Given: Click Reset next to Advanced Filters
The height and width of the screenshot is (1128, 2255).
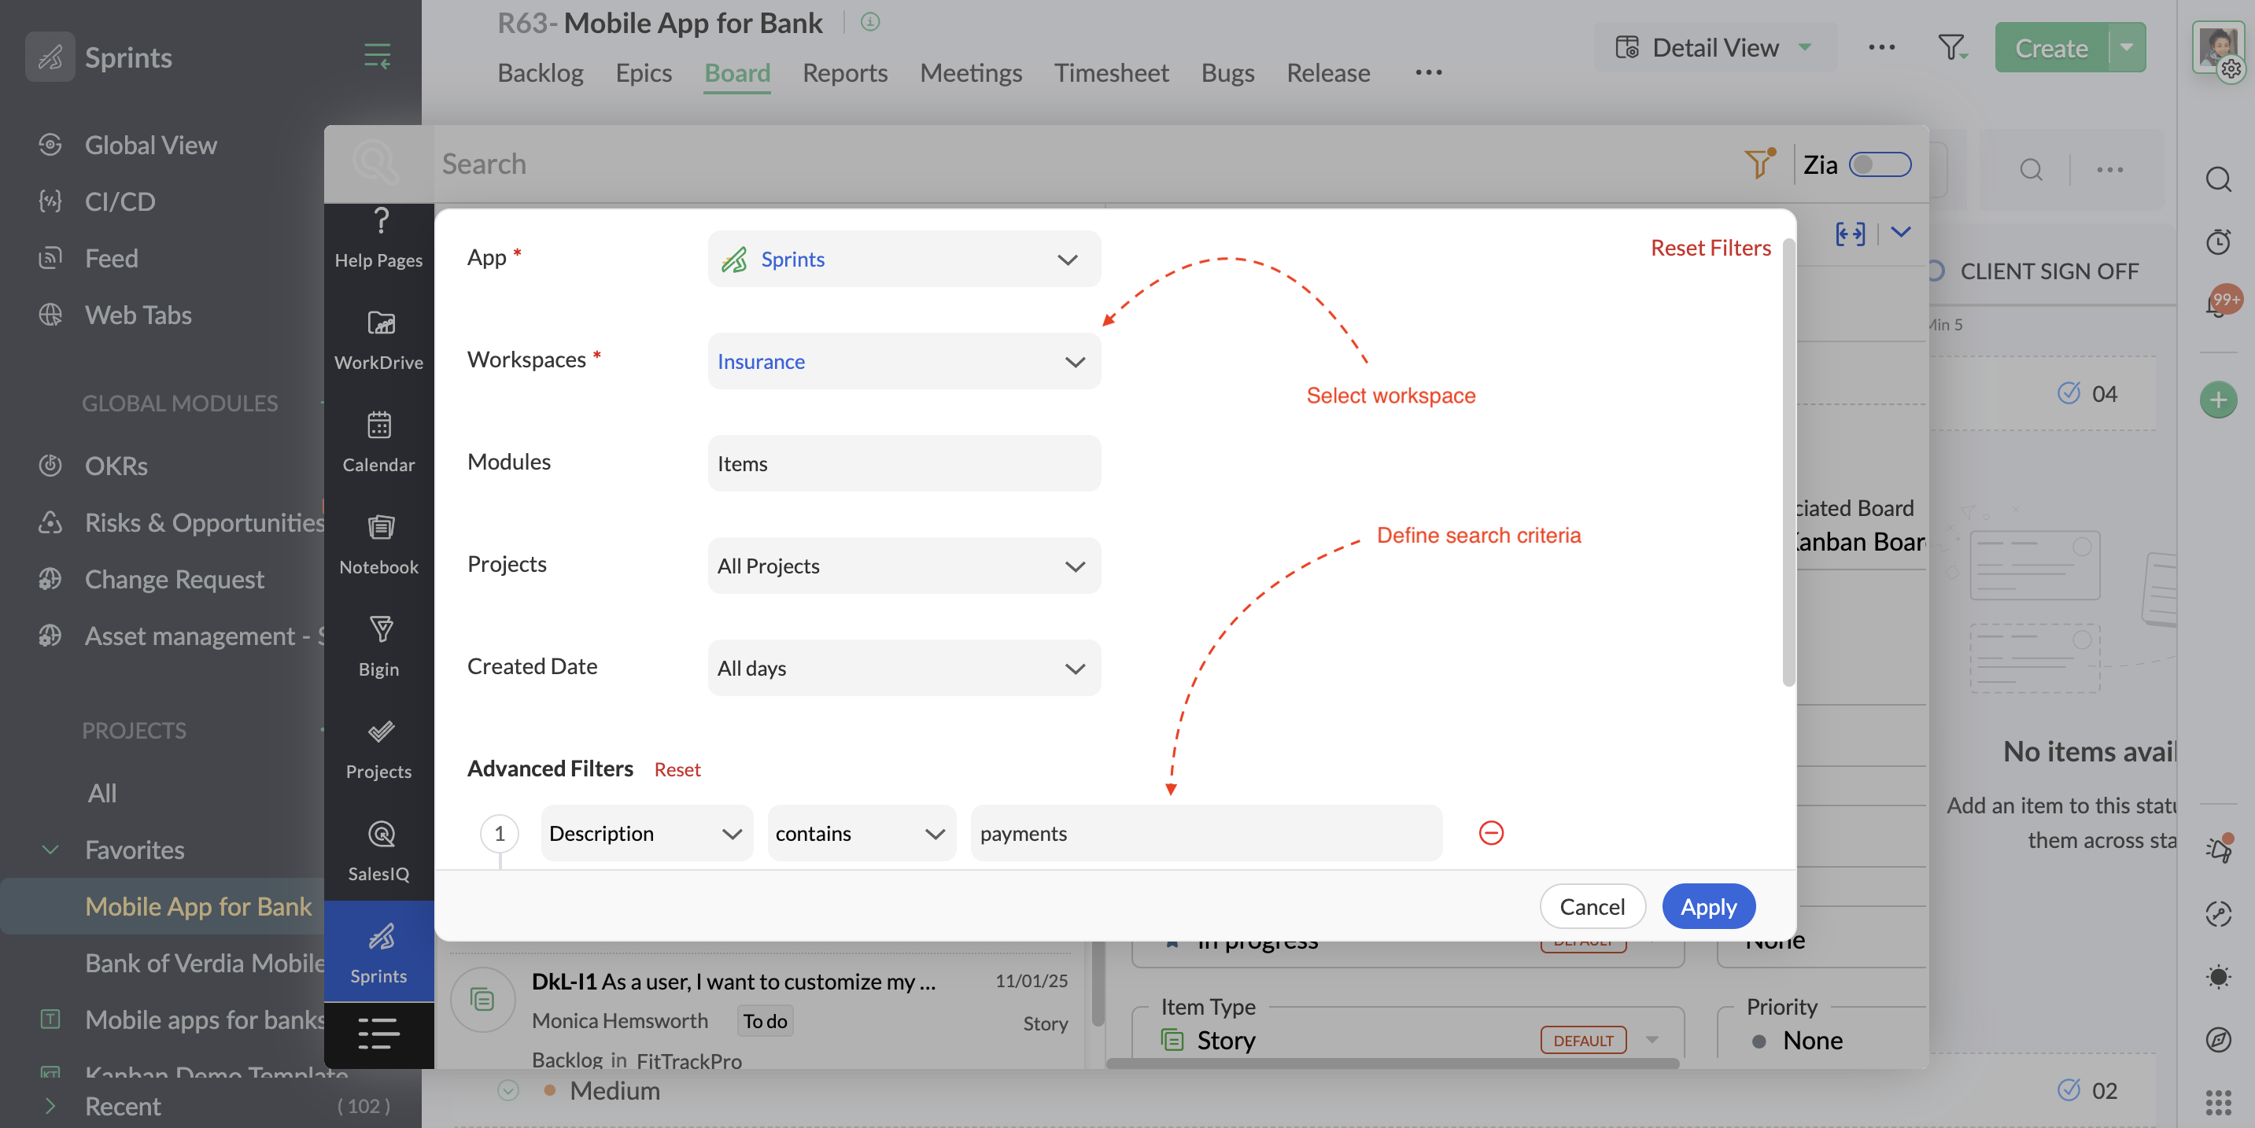Looking at the screenshot, I should coord(677,769).
